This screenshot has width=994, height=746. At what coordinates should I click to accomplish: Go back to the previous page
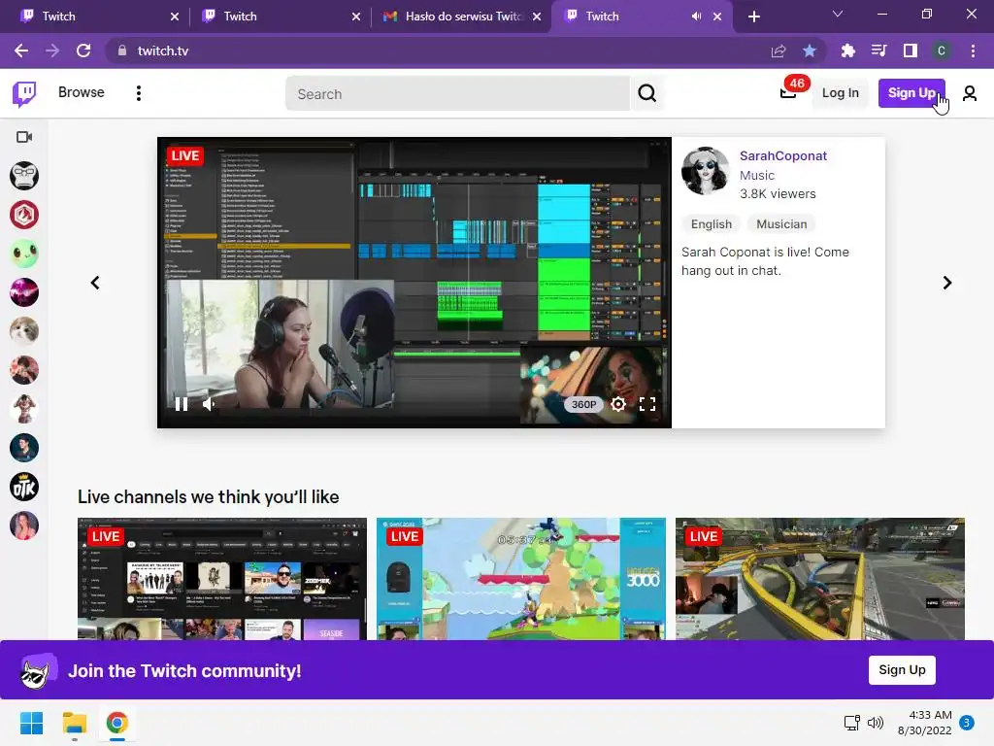(x=21, y=51)
